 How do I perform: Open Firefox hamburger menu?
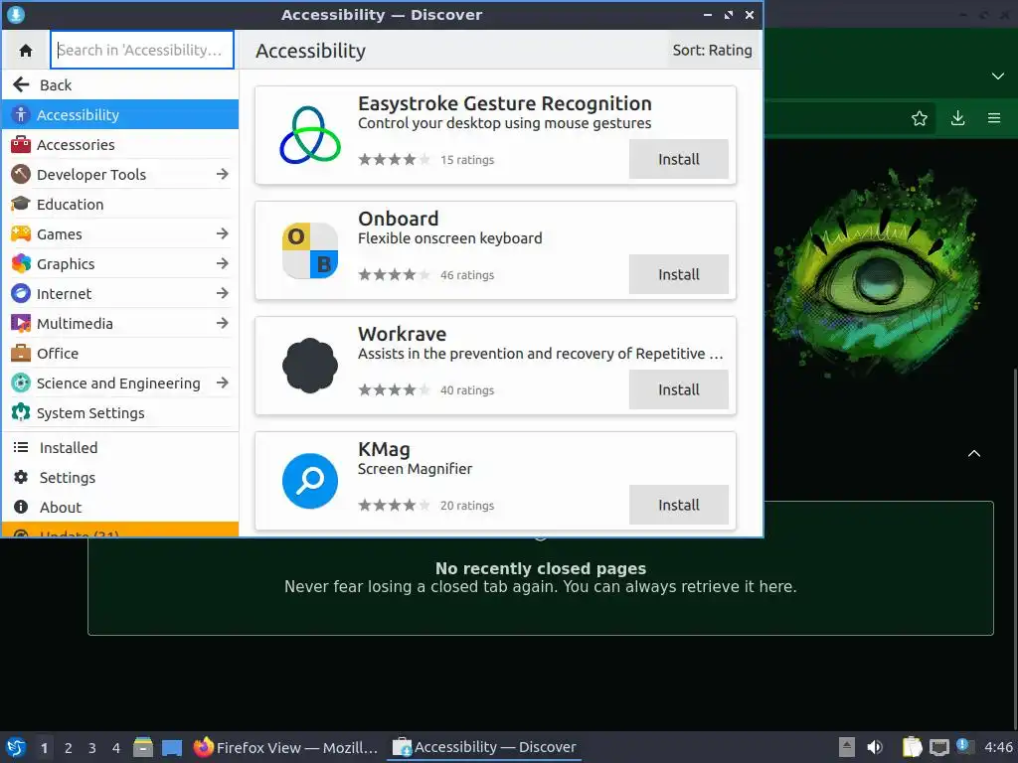(994, 118)
